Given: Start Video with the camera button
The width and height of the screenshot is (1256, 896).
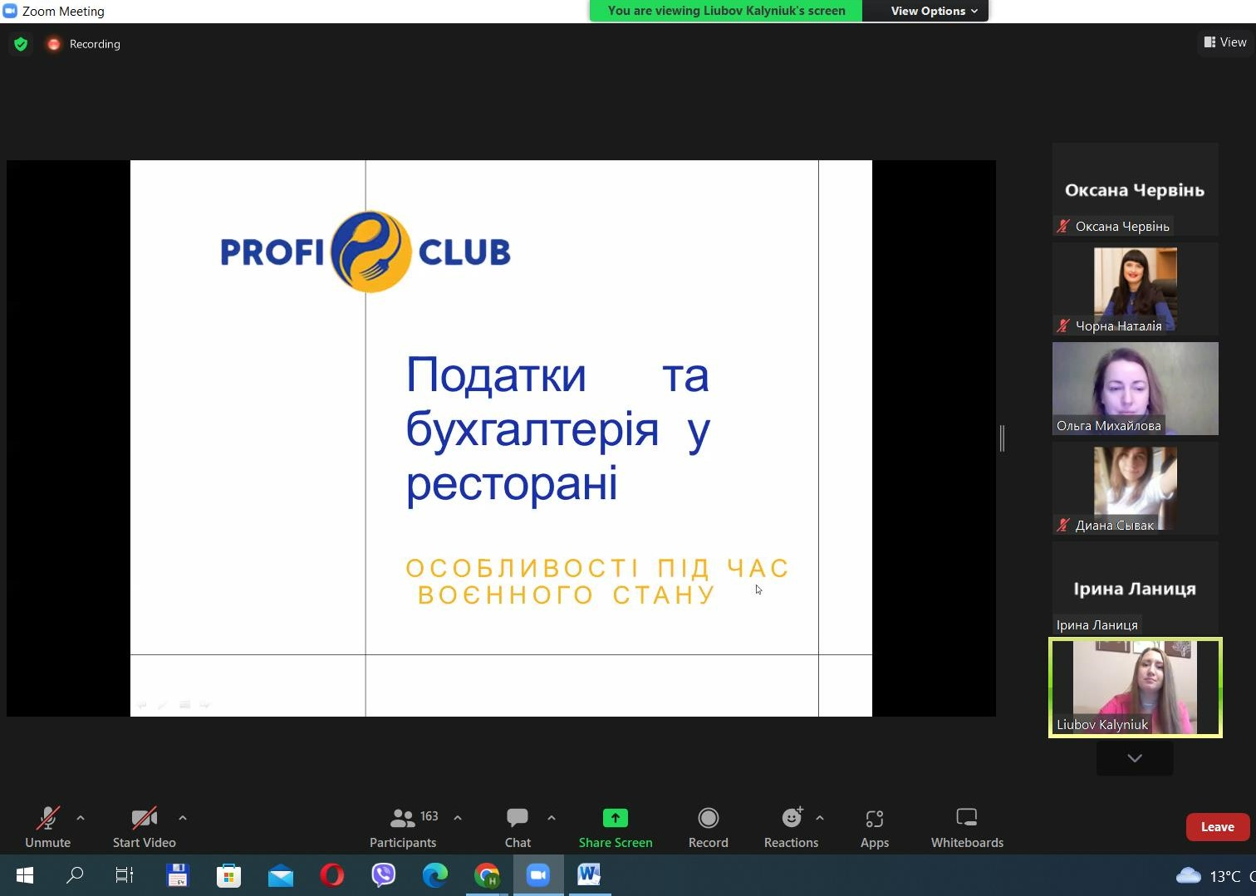Looking at the screenshot, I should [145, 828].
